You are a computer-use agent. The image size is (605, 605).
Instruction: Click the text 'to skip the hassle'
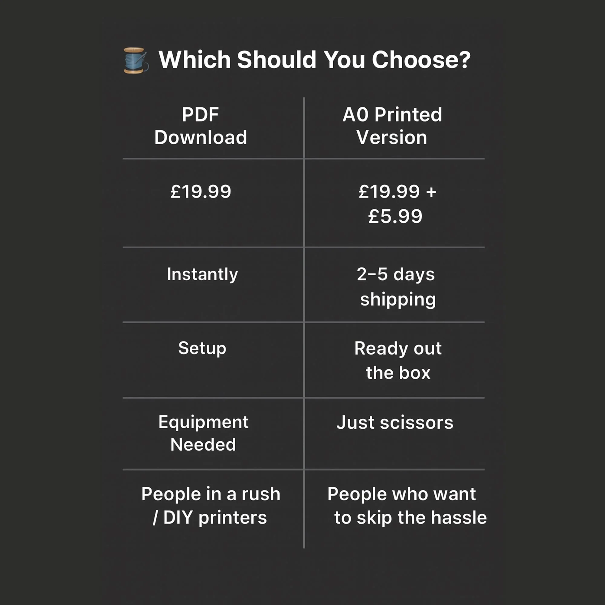tap(410, 518)
